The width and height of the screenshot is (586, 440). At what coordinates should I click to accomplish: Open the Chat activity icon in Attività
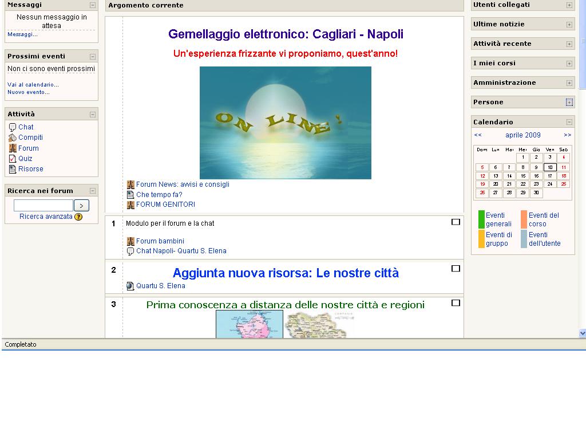(x=13, y=127)
